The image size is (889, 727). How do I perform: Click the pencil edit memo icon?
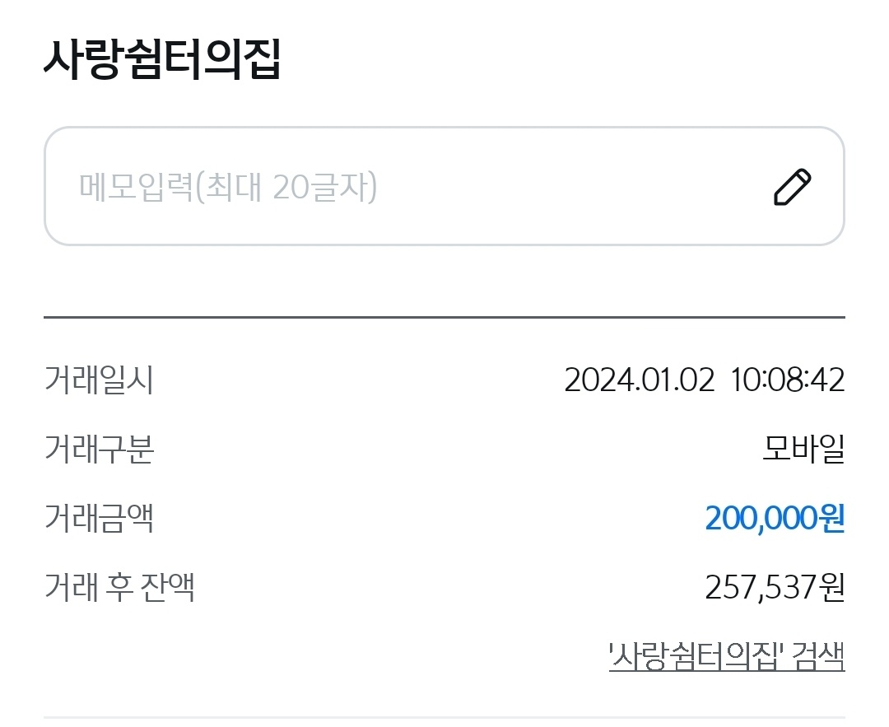[792, 187]
